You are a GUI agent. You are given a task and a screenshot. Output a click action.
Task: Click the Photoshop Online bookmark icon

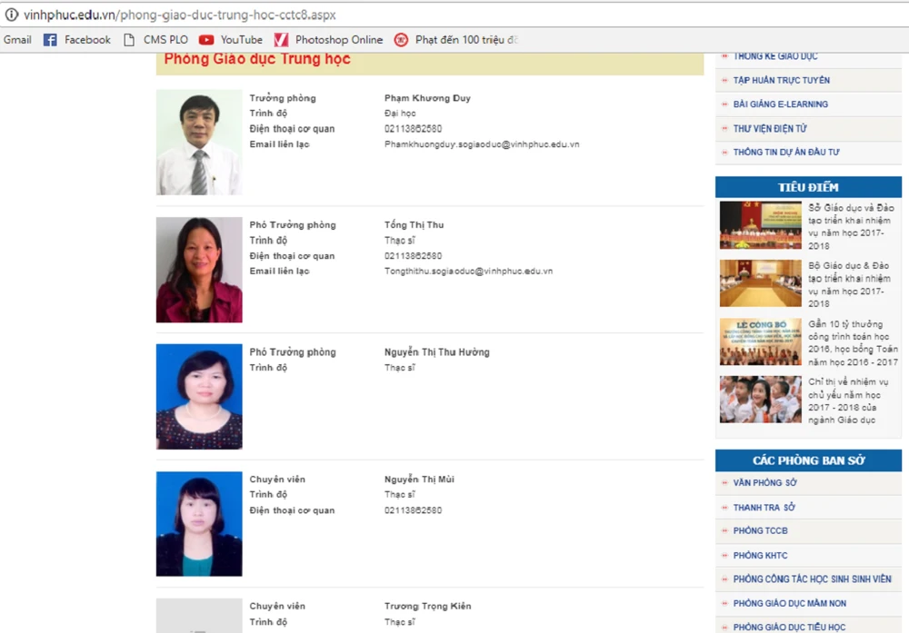click(x=281, y=40)
